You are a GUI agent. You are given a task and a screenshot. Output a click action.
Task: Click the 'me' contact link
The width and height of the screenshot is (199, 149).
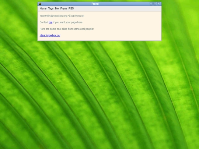pos(50,22)
